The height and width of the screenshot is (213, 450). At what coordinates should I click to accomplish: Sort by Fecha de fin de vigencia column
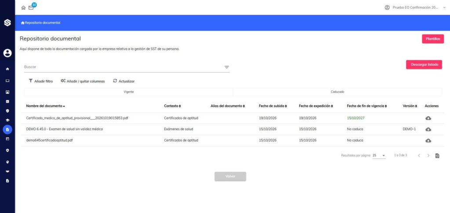coord(367,106)
